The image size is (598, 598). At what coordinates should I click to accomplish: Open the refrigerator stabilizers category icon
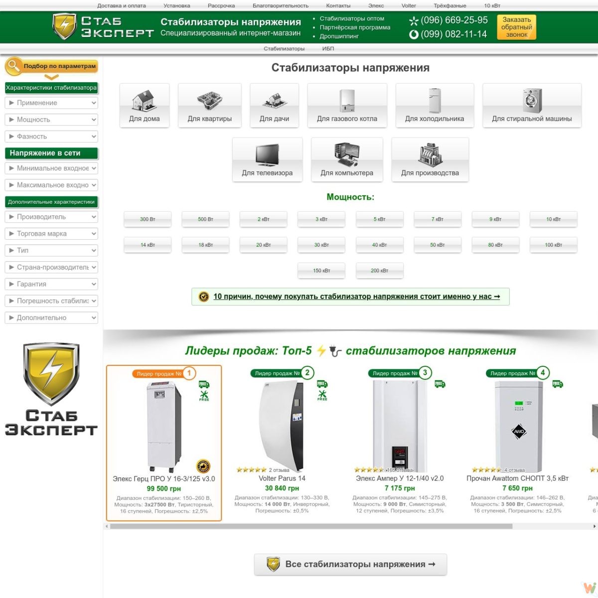click(x=435, y=100)
